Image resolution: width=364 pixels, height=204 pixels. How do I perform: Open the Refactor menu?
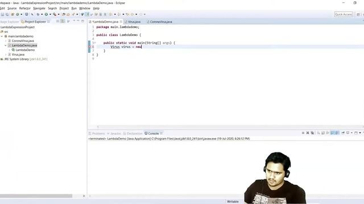pos(25,8)
